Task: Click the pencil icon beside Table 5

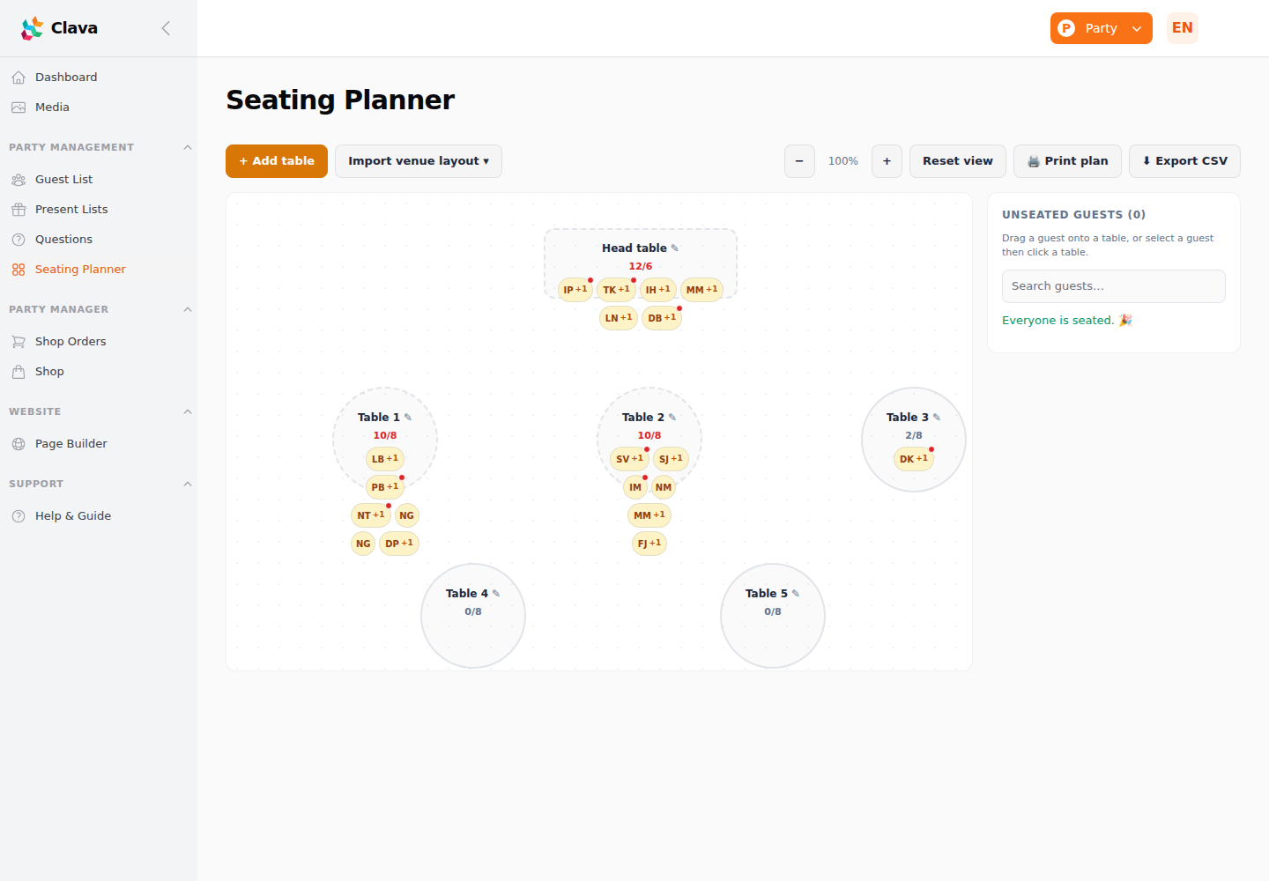Action: [796, 594]
